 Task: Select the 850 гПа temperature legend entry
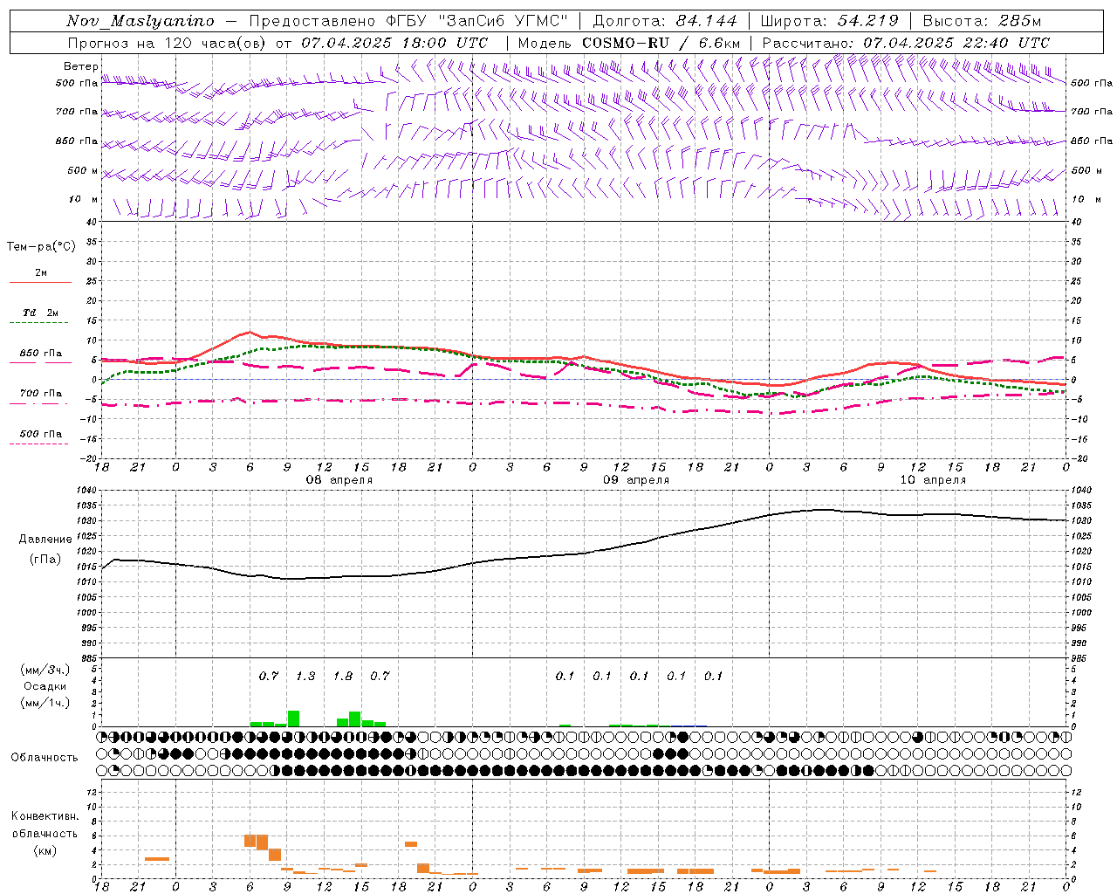(40, 354)
